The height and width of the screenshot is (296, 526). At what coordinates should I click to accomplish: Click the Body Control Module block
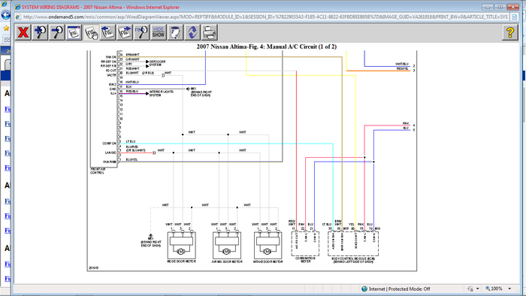(x=353, y=243)
